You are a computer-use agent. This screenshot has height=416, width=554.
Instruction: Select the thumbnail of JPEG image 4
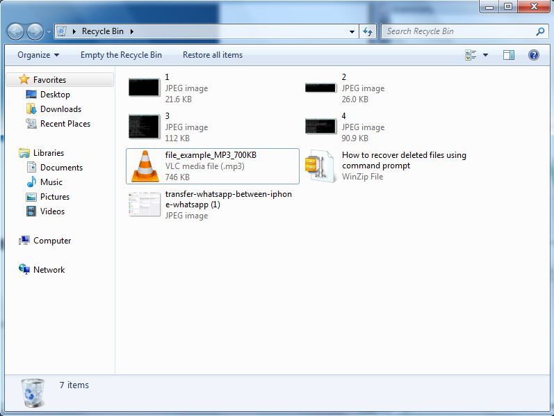tap(320, 127)
